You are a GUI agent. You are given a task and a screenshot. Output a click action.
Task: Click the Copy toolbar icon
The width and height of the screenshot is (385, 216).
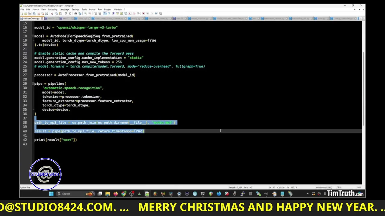click(x=56, y=13)
